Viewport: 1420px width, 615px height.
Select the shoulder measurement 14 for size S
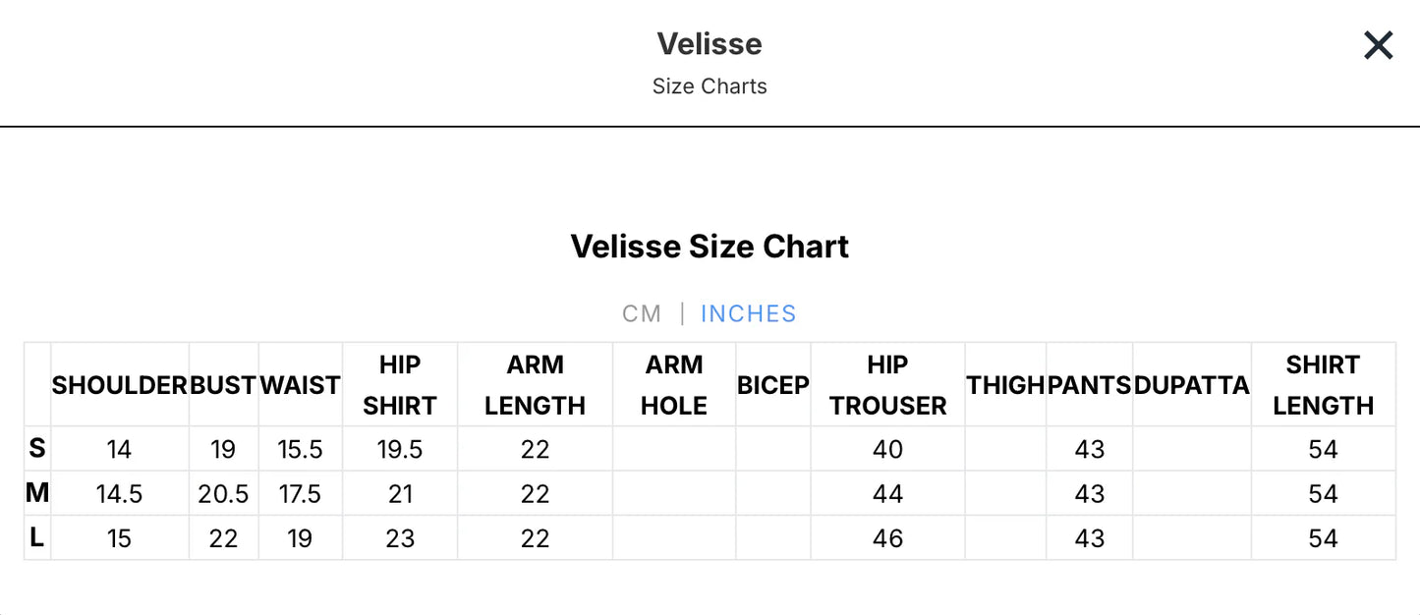coord(119,449)
